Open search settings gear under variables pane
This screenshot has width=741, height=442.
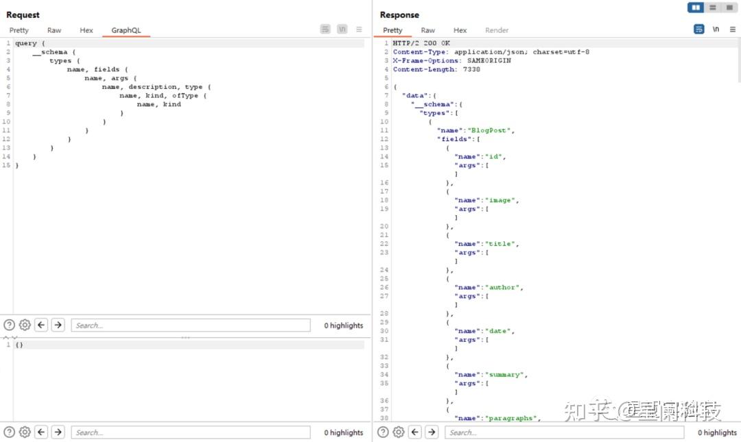[25, 432]
